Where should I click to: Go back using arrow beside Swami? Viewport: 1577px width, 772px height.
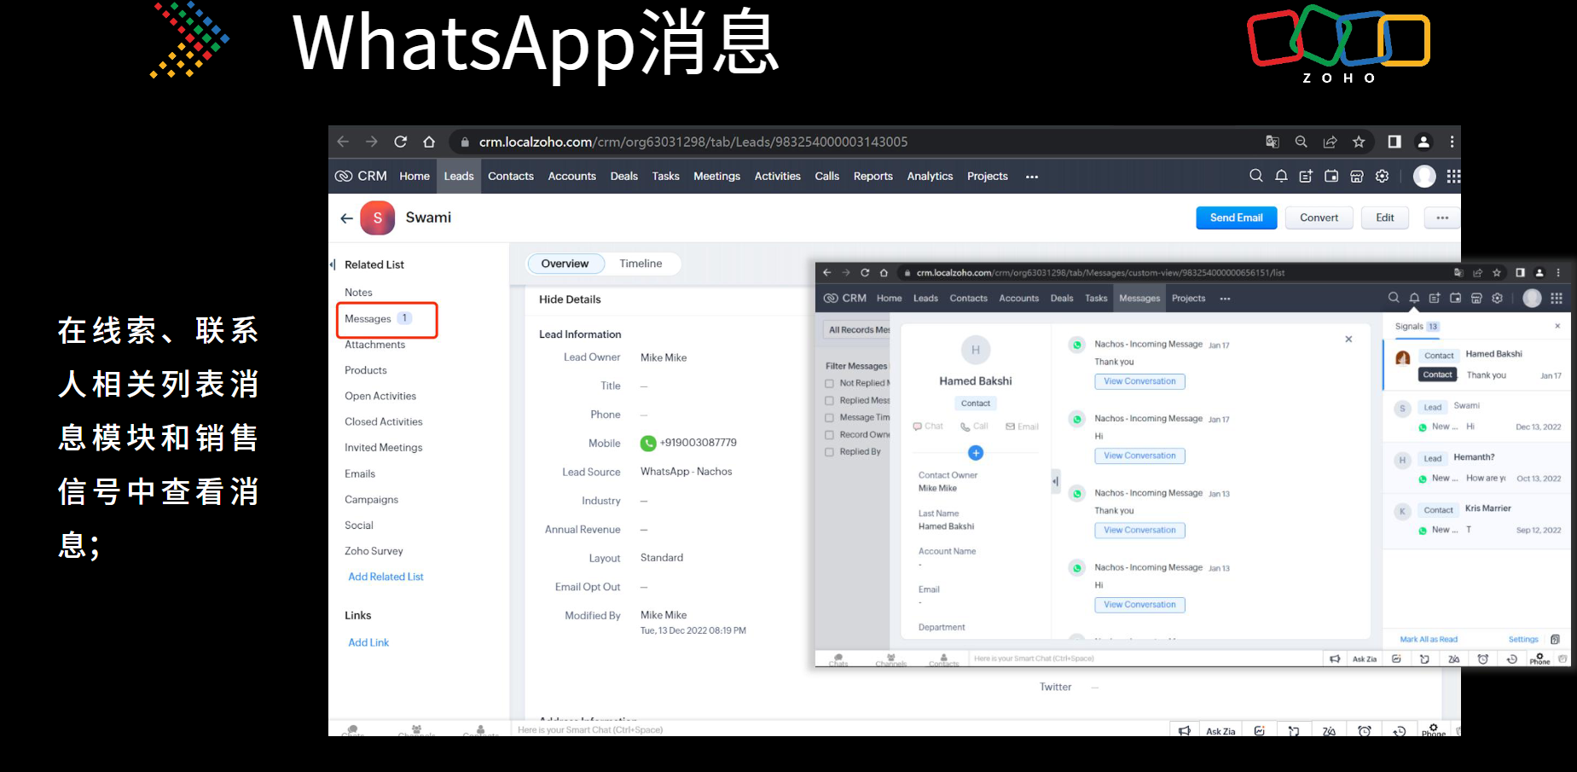(346, 218)
